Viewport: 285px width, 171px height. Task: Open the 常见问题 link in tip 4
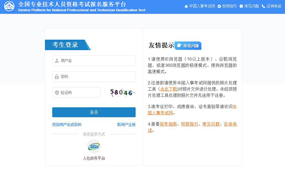click(211, 124)
